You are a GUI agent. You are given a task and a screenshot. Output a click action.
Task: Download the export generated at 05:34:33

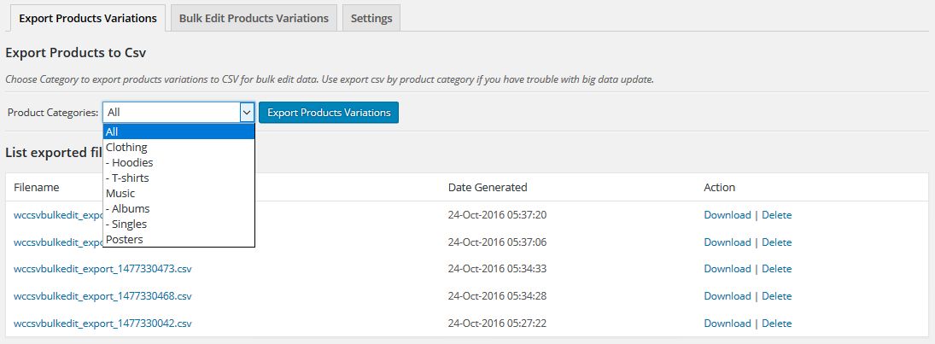point(727,269)
